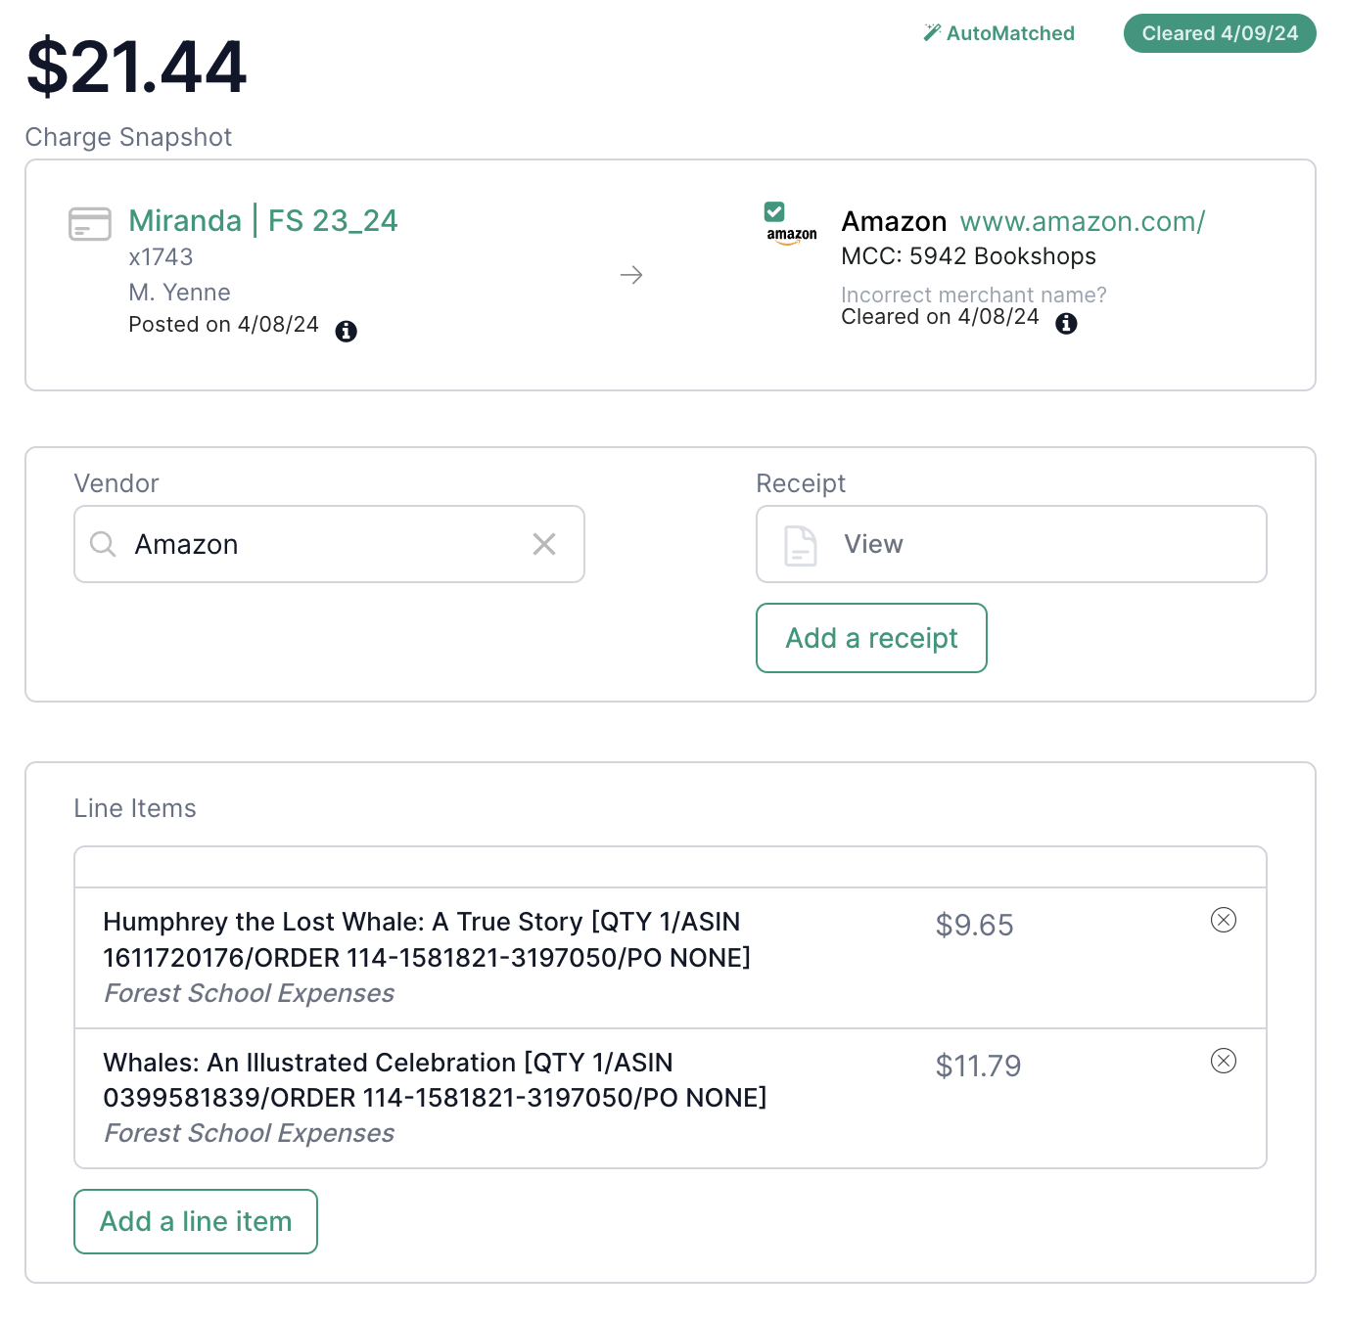This screenshot has height=1317, width=1345.
Task: Click the receipt document icon
Action: [x=801, y=545]
